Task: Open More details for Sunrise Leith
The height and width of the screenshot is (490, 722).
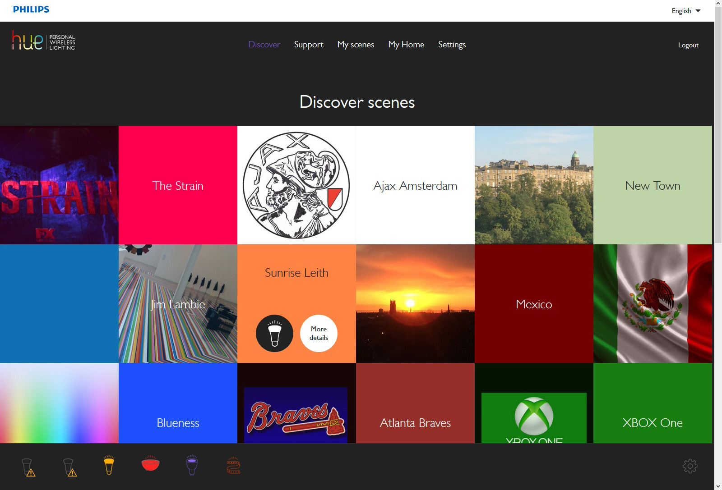Action: [319, 333]
